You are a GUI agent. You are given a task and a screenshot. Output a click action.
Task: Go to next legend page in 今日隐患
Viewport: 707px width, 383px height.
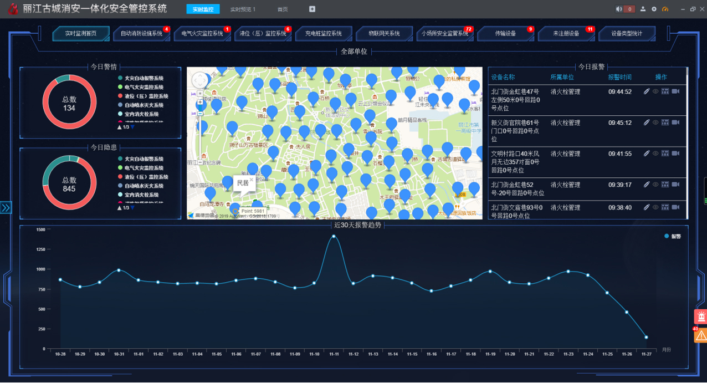coord(132,207)
